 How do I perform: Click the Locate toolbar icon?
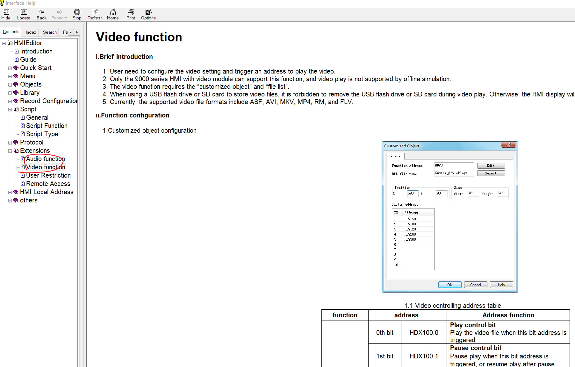click(24, 14)
